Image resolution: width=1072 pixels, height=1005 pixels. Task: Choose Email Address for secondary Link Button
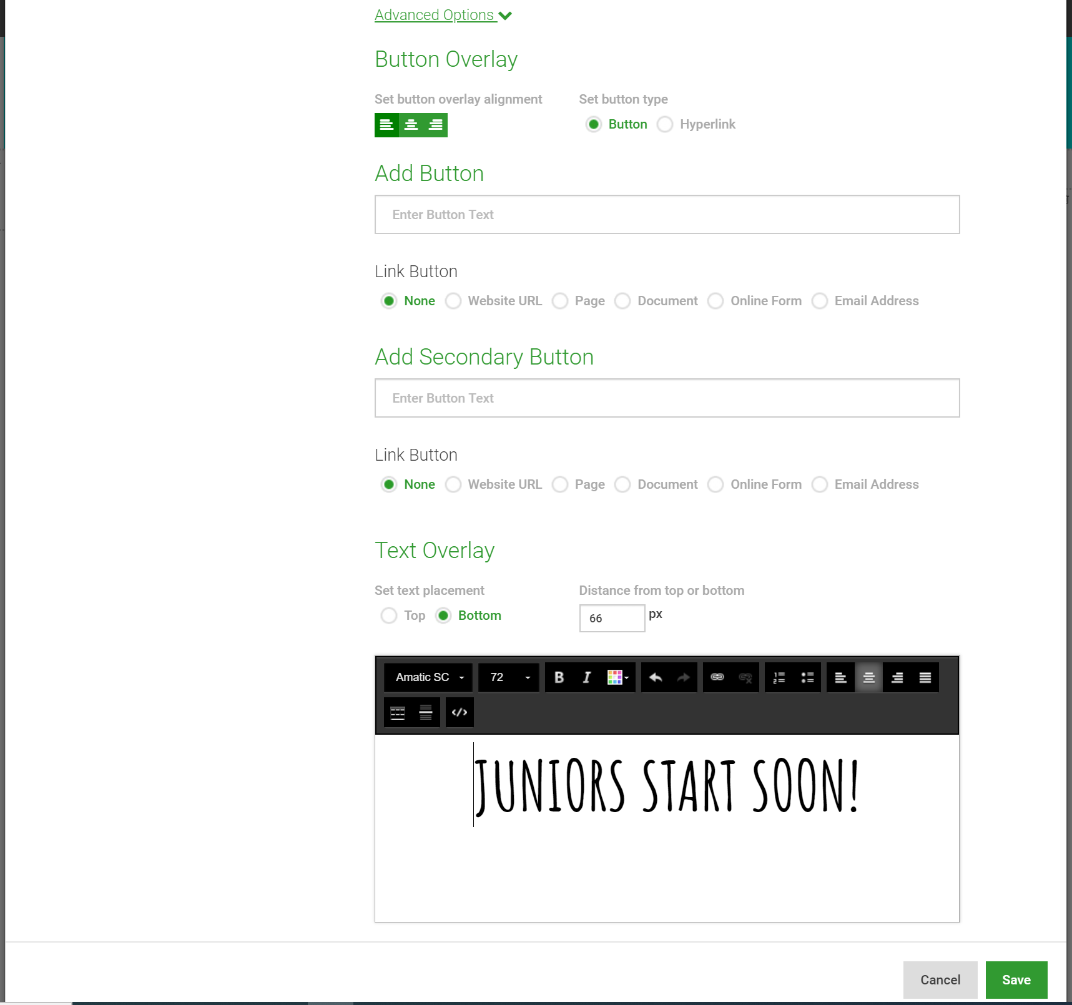(x=820, y=484)
